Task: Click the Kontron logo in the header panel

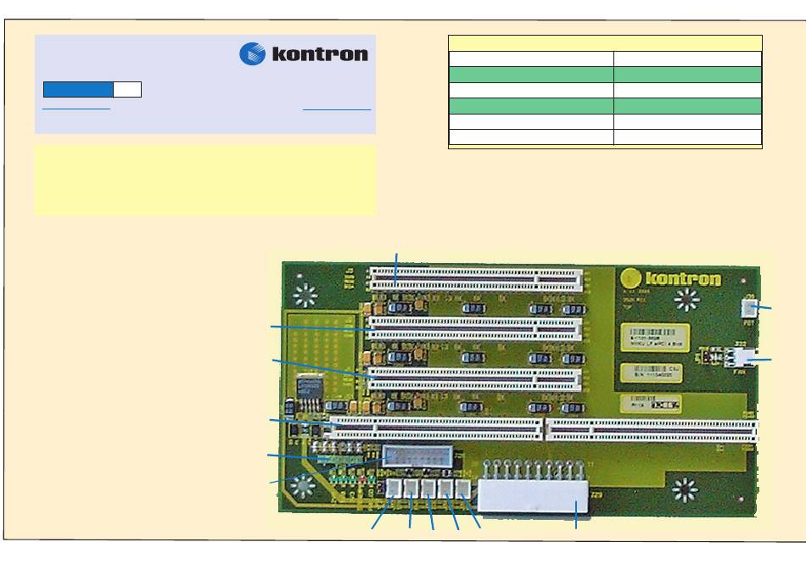Action: click(304, 54)
